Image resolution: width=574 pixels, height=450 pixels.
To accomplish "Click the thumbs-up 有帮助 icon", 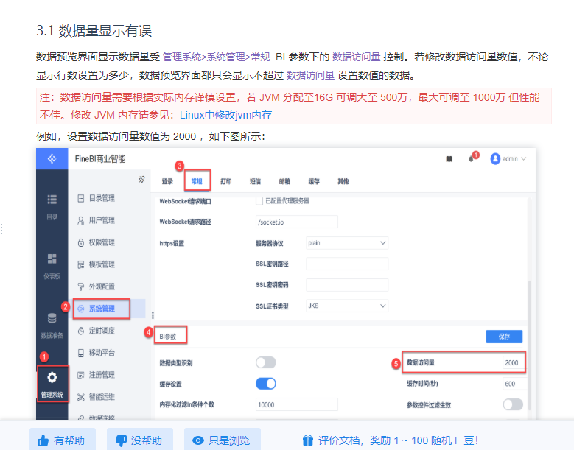I will [x=43, y=440].
